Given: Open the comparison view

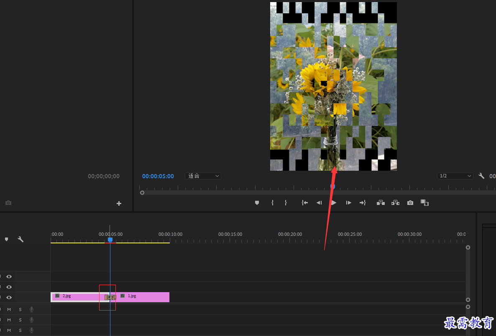Looking at the screenshot, I should tap(424, 203).
